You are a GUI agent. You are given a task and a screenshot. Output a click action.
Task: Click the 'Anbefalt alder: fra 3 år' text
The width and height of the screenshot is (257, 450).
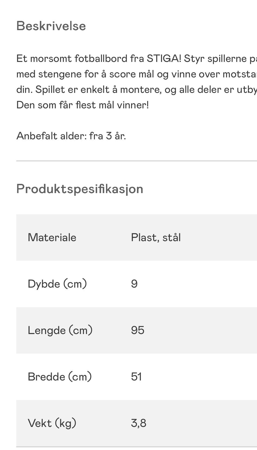(71, 136)
